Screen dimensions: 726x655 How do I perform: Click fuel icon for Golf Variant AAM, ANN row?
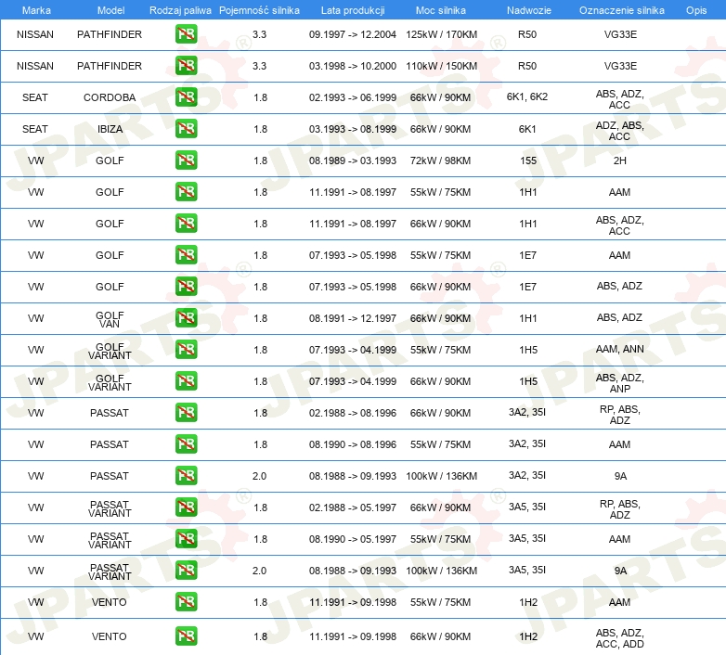point(186,349)
